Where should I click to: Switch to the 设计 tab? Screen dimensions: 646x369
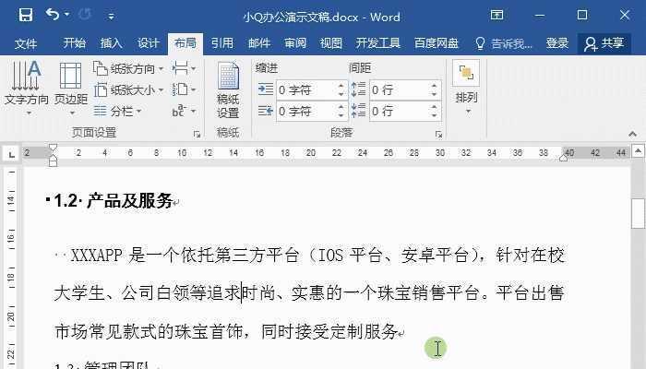tap(148, 43)
